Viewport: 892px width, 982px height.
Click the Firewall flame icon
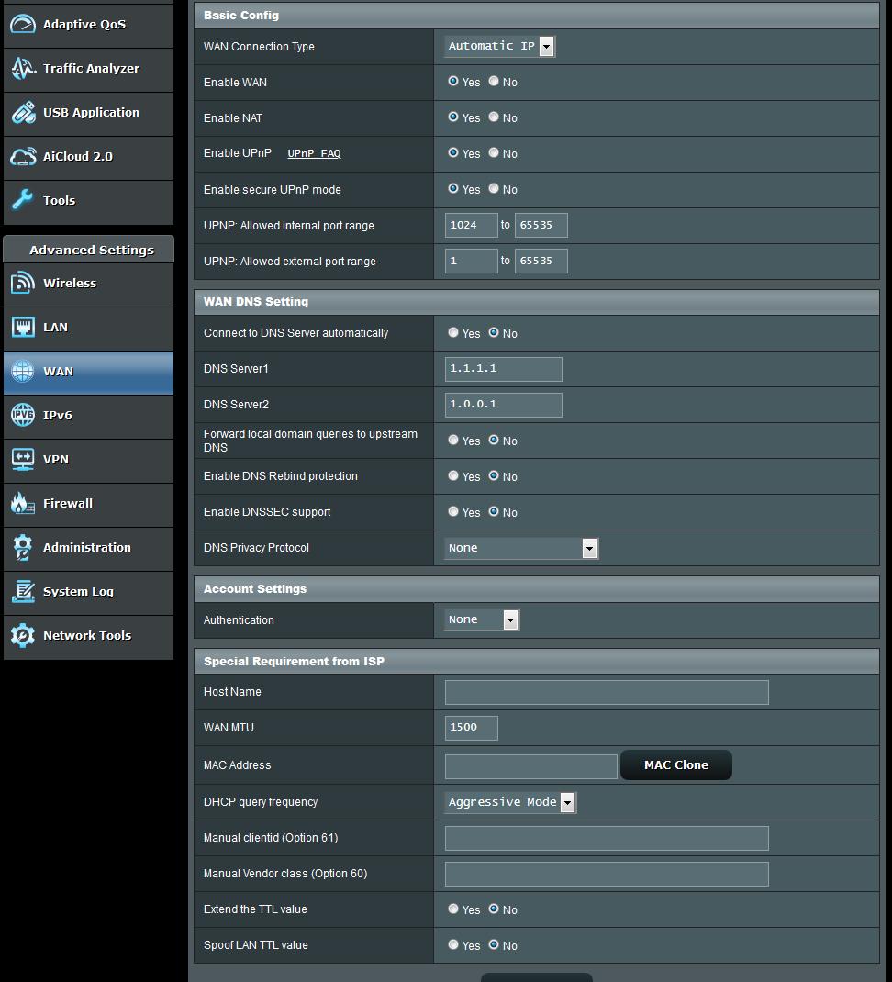23,504
